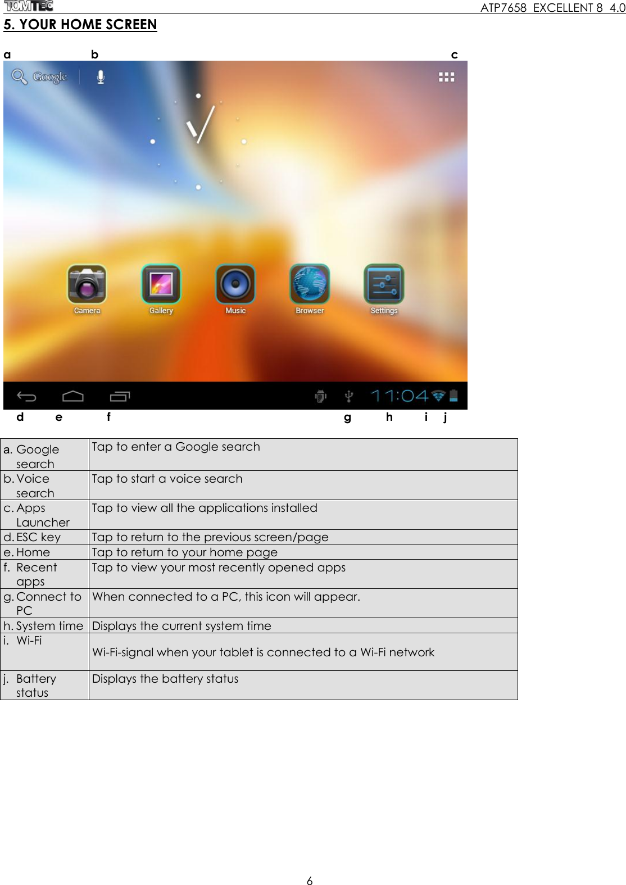Viewport: 626px width, 885px height.
Task: Click the '5. YOUR HOME SCREEN' heading
Action: pyautogui.click(x=80, y=25)
